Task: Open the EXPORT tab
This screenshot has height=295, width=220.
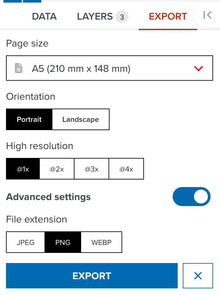Action: (168, 16)
